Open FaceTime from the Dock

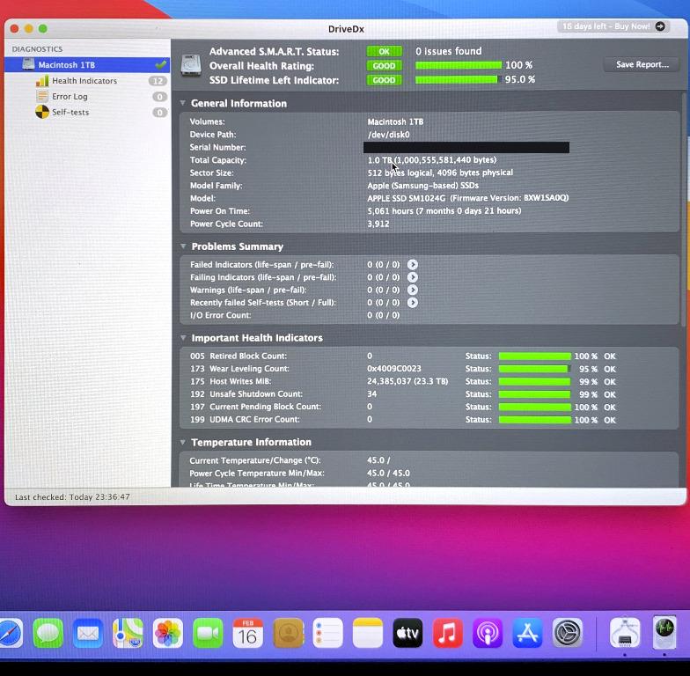click(x=208, y=633)
